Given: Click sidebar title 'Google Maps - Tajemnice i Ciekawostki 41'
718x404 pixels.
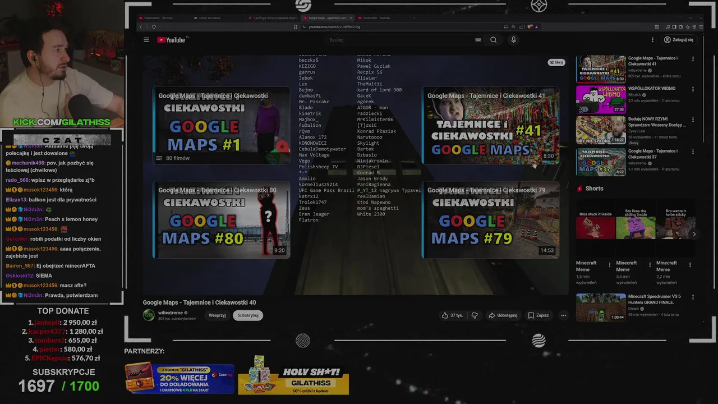Looking at the screenshot, I should 653,61.
